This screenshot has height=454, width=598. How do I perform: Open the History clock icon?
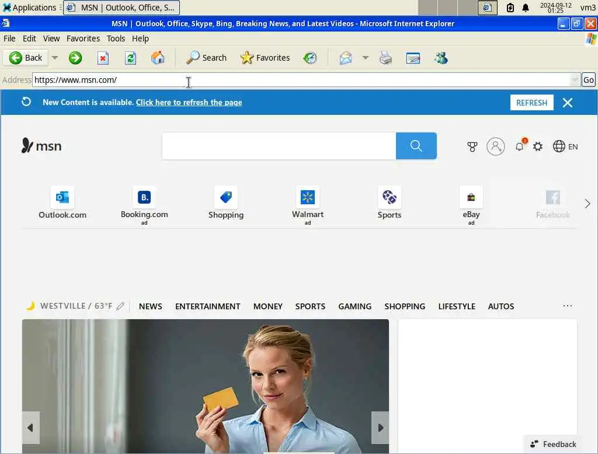pyautogui.click(x=310, y=58)
